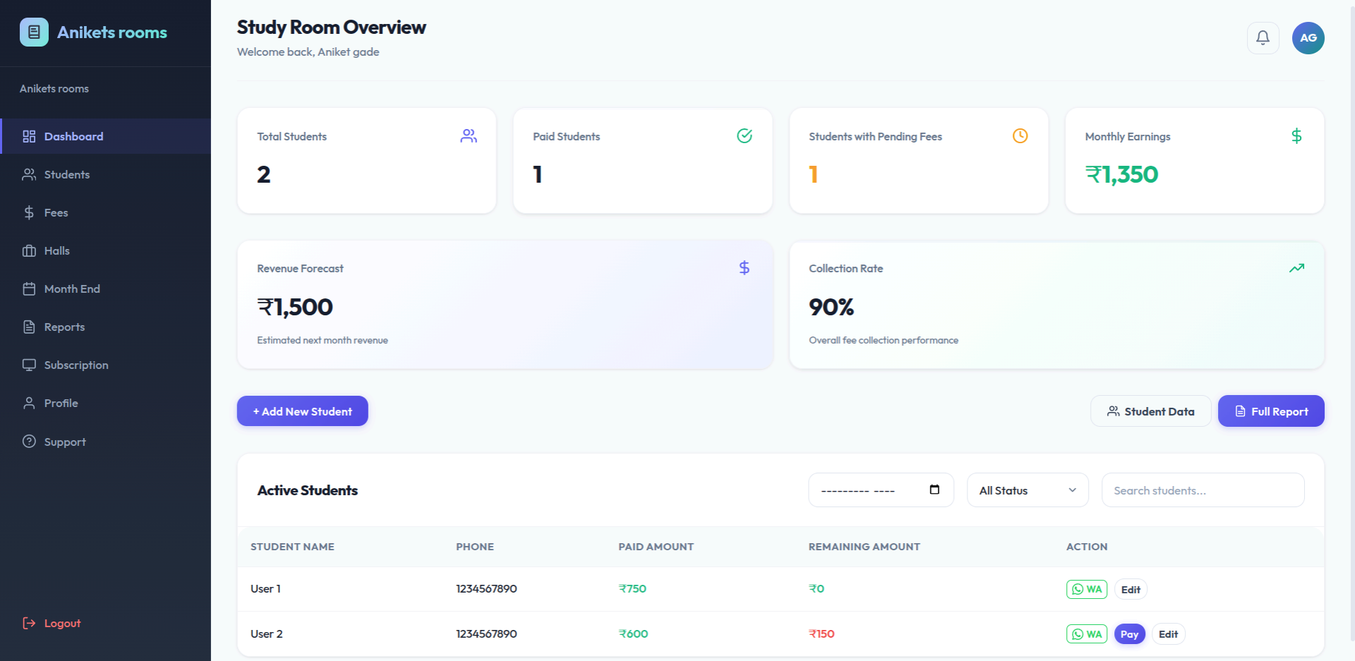Click the Remaining Amount column header
The height and width of the screenshot is (661, 1355).
pyautogui.click(x=865, y=547)
